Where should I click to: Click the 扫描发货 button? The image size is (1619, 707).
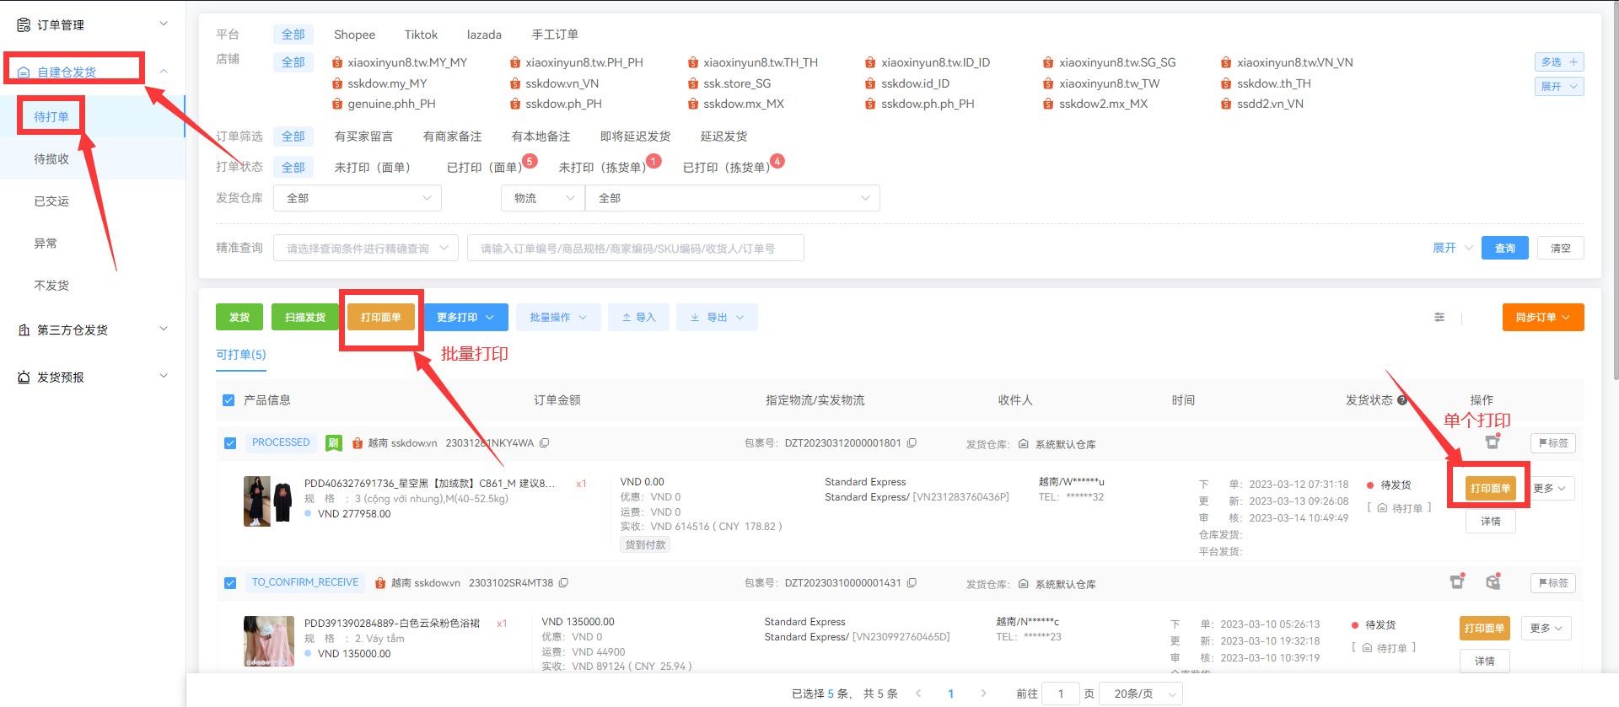(305, 317)
